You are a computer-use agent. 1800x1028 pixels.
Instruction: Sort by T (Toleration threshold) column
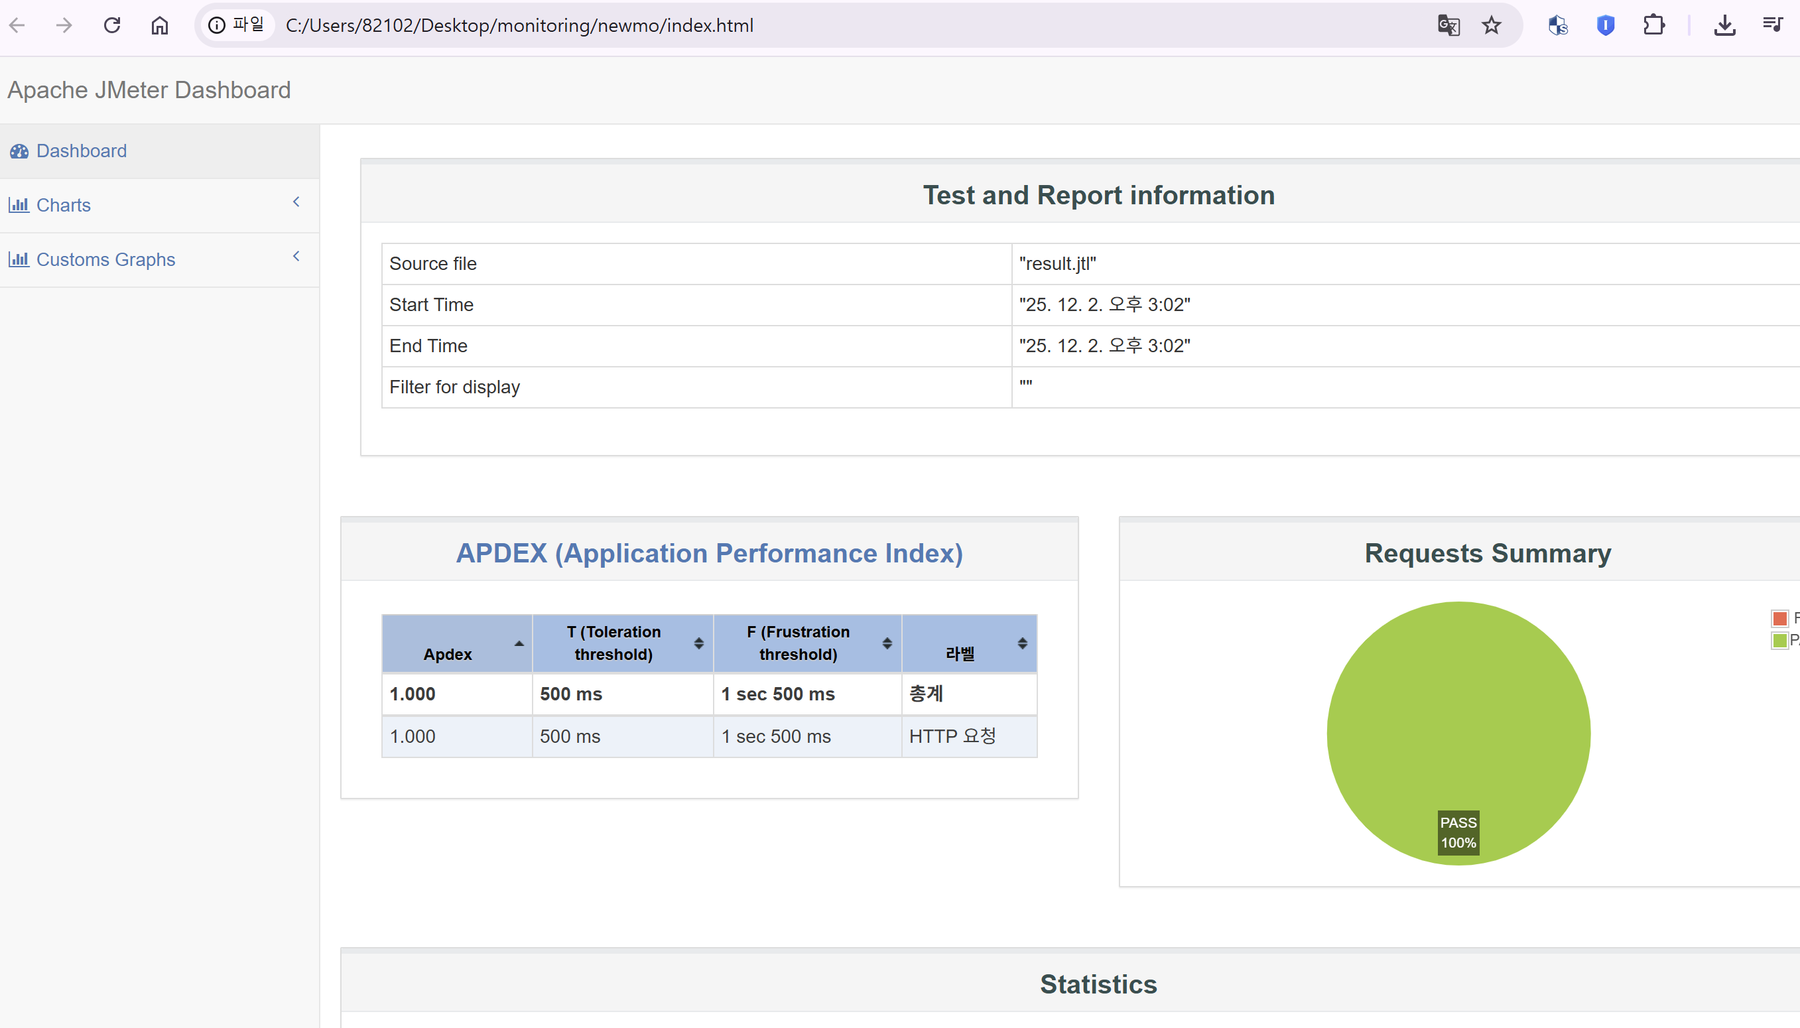point(698,643)
